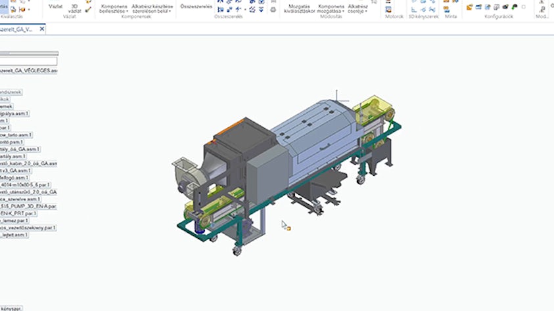Select the _lemez.par:1 tree item
This screenshot has width=554, height=311.
point(14,220)
